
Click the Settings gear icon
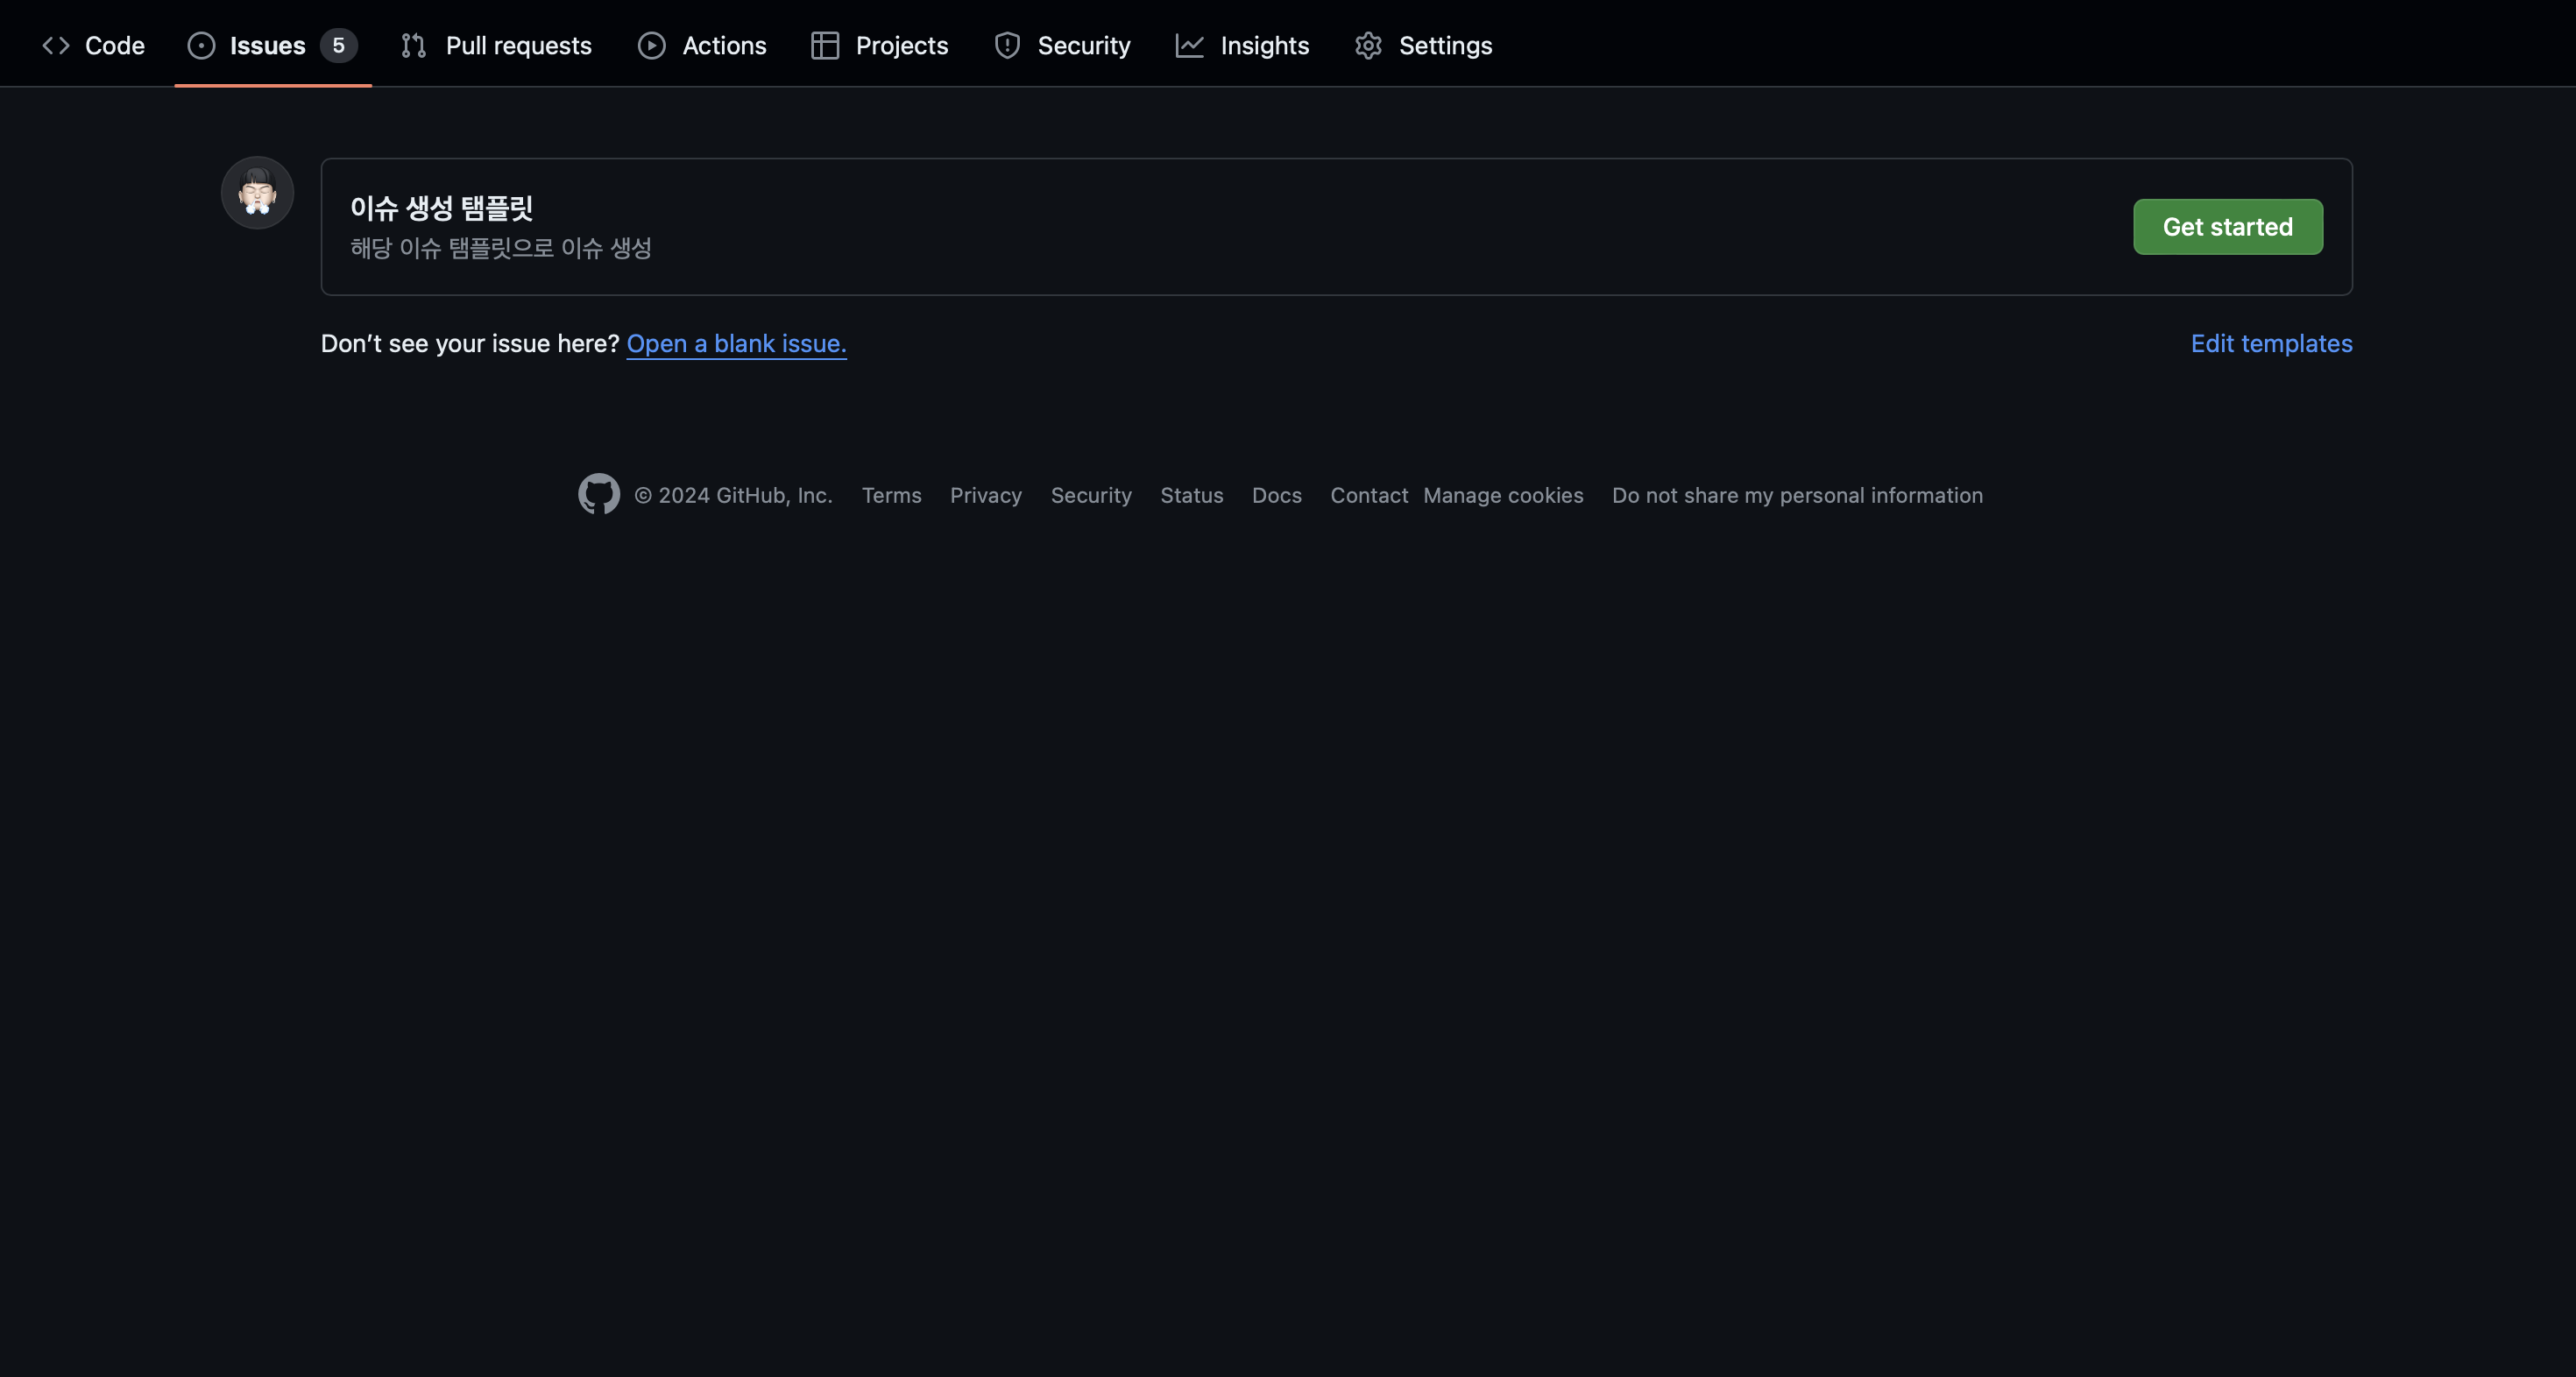(1368, 46)
